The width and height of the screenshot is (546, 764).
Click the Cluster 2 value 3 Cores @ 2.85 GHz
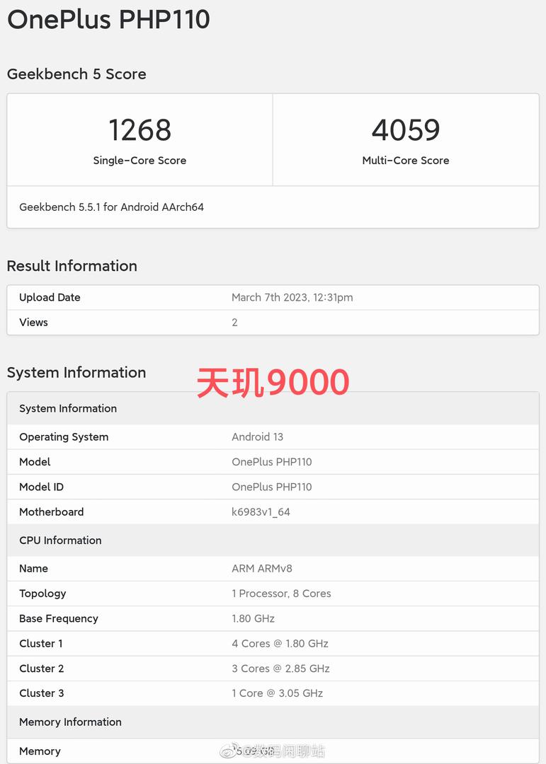(x=280, y=668)
